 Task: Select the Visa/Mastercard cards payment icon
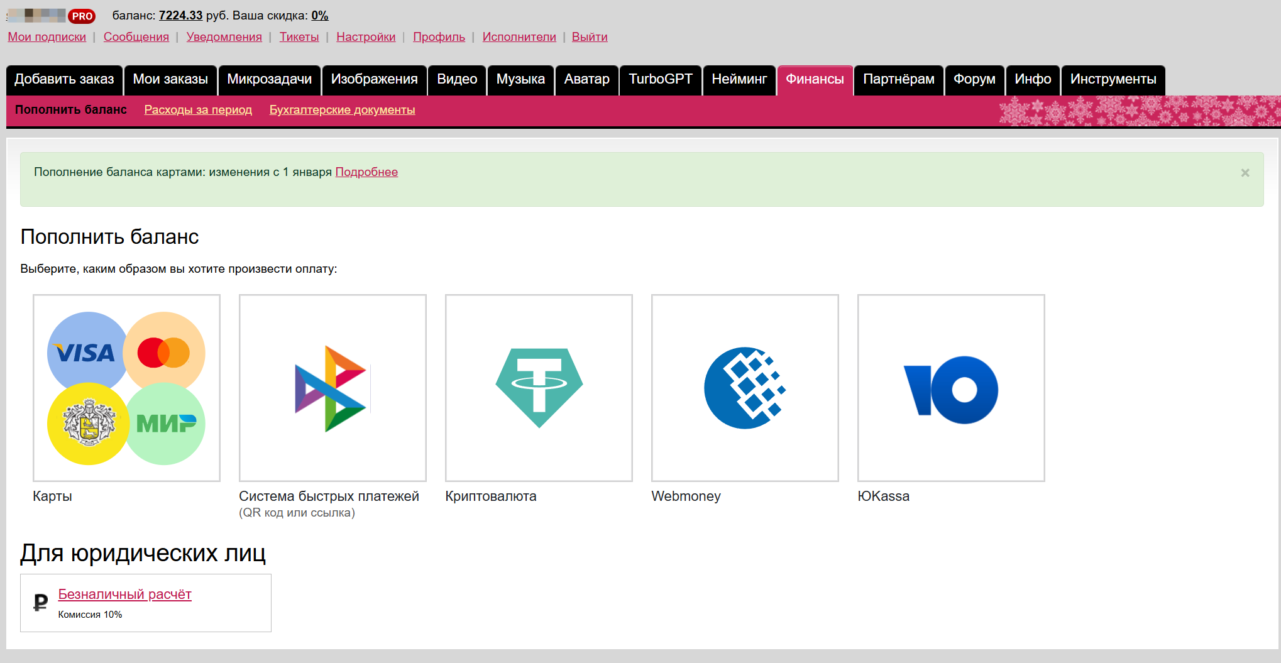click(126, 388)
